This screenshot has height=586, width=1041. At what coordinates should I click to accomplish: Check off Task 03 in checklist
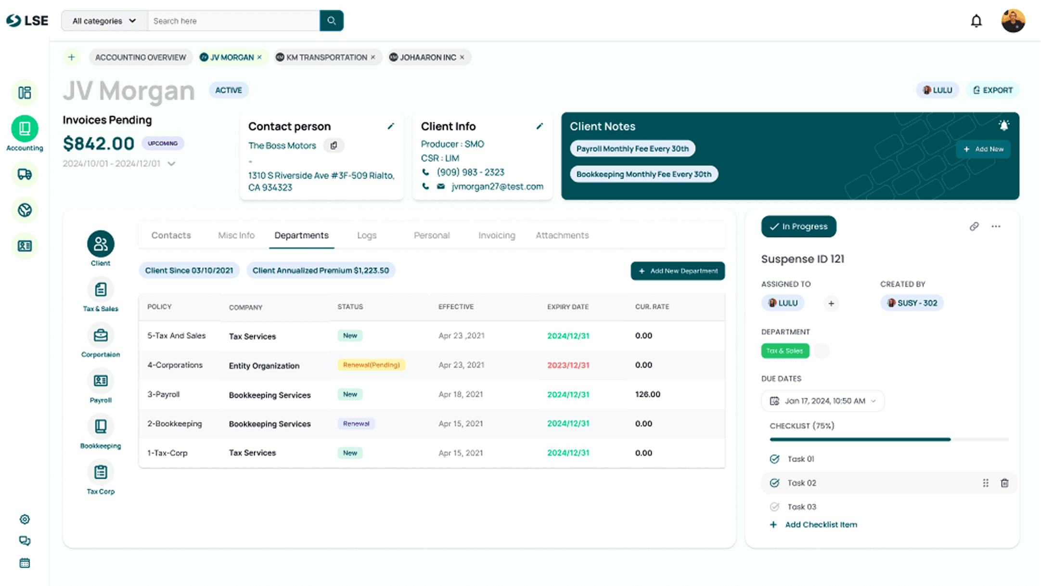tap(774, 507)
